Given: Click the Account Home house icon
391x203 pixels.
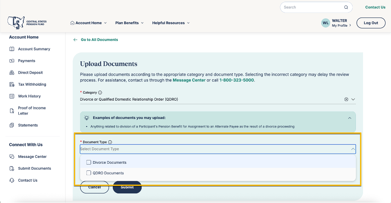Looking at the screenshot, I should (x=72, y=23).
